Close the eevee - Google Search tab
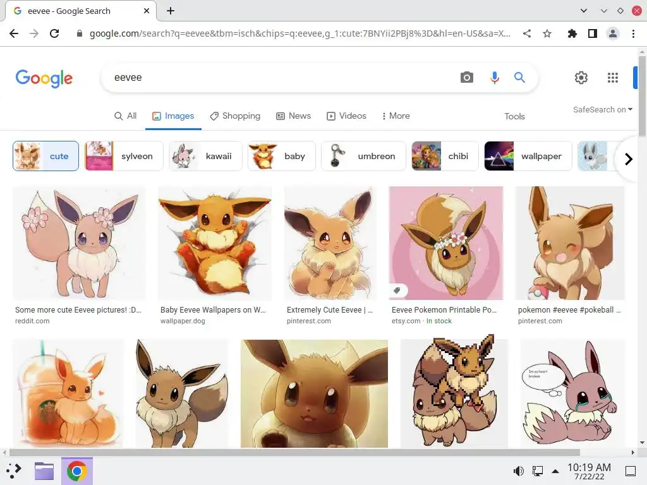 click(x=147, y=11)
